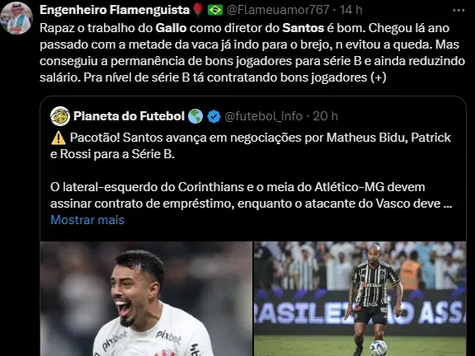Click the bold word Gallo in tweet
Screen dimensions: 475x356
[171, 28]
